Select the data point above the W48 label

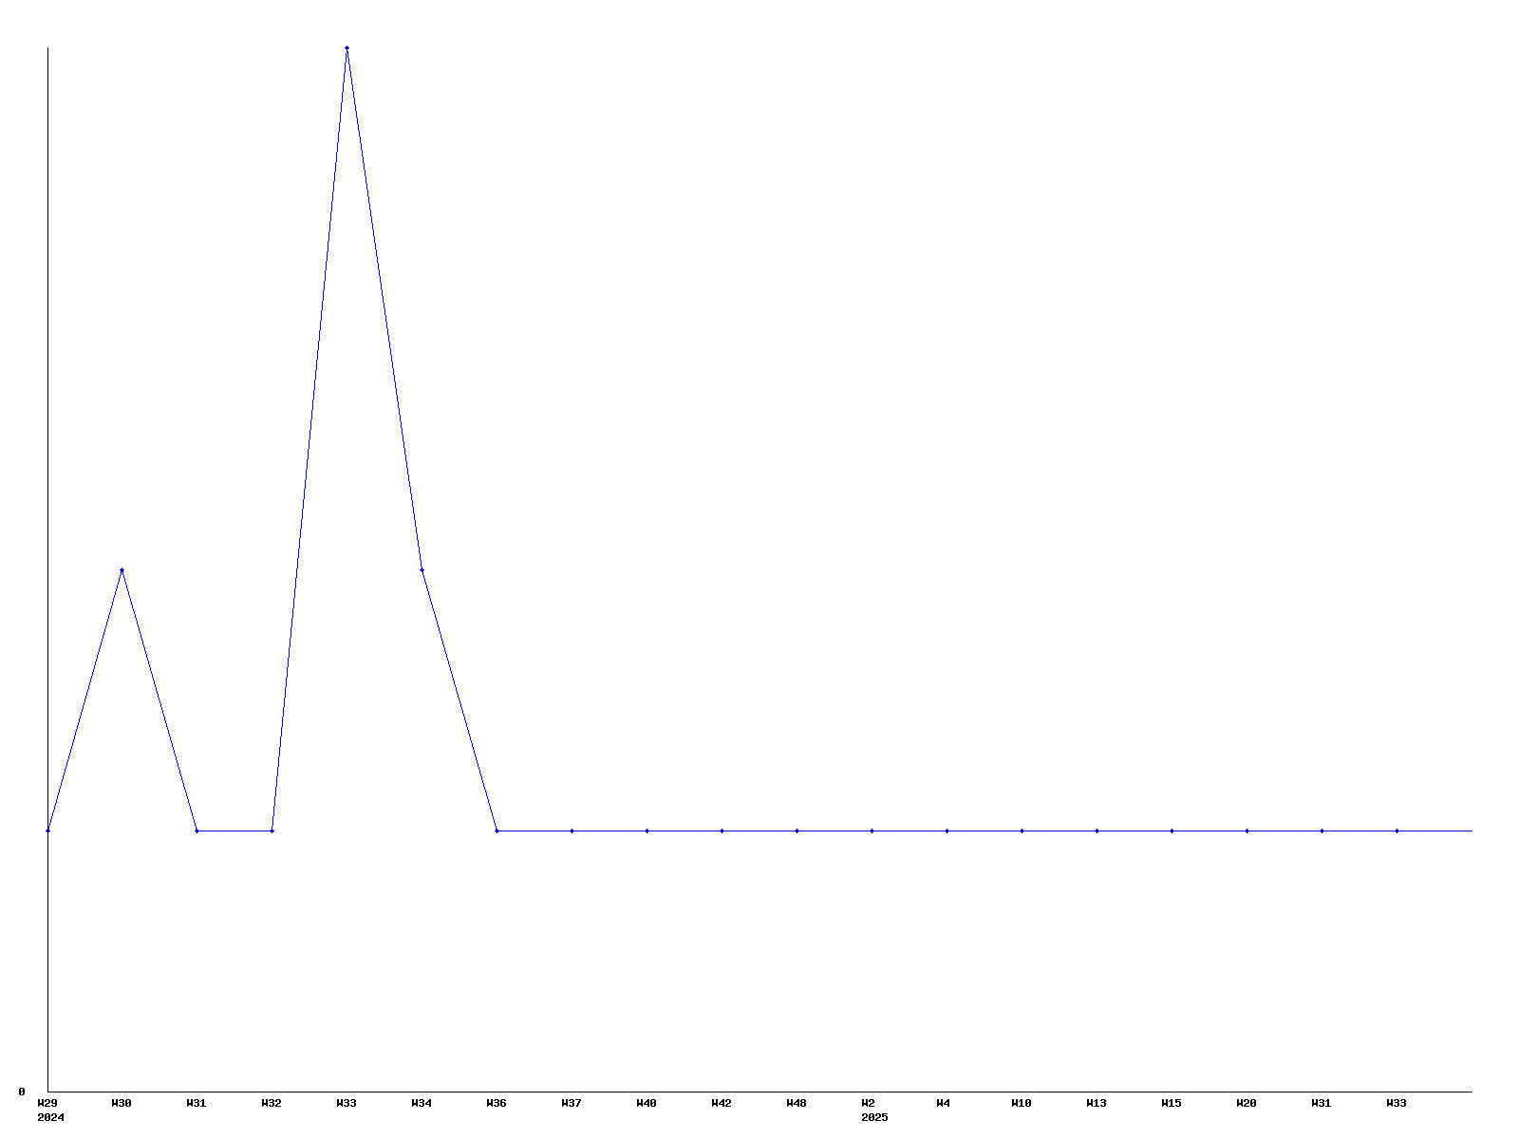(797, 831)
